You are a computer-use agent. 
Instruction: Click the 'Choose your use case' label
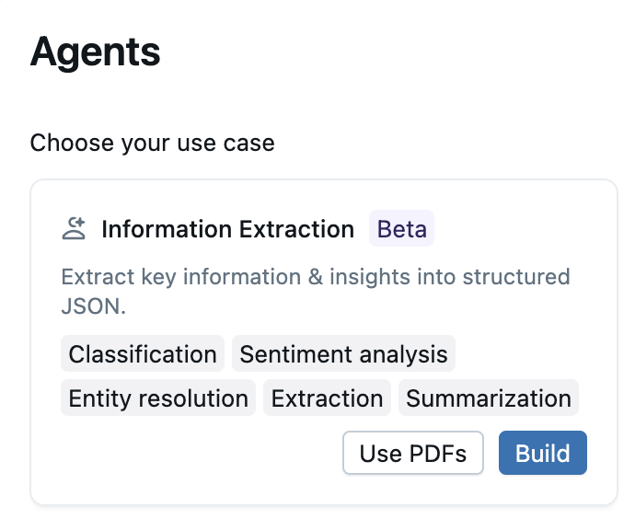[152, 144]
